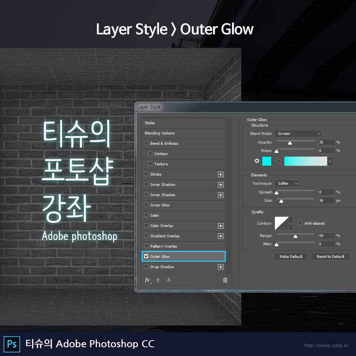Click the move effect up arrow
Screen dimensions: 356x356
click(158, 280)
